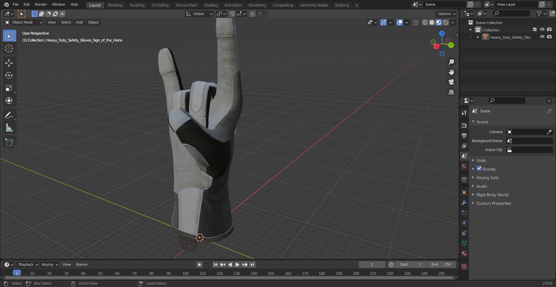Image resolution: width=556 pixels, height=287 pixels.
Task: Click the outliner search field
Action: (511, 13)
